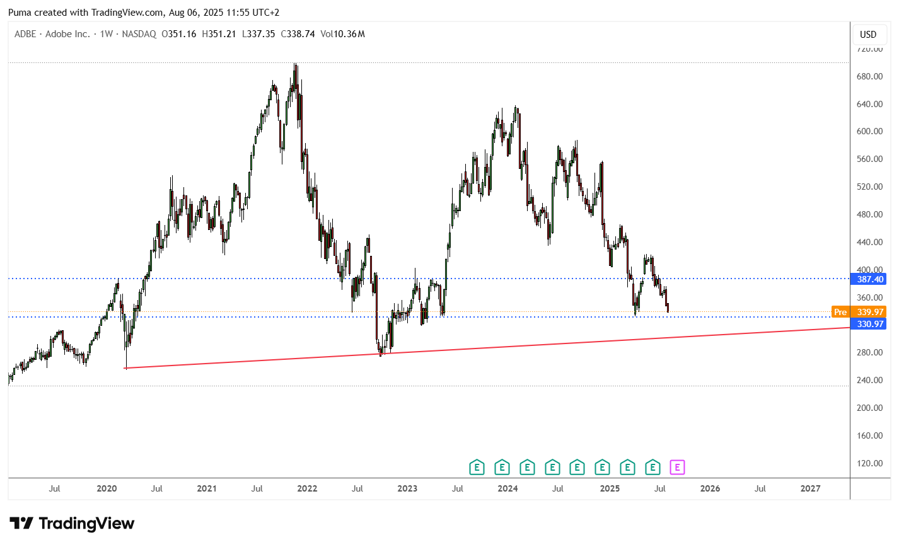Click the purple upcoming earnings E icon
This screenshot has width=899, height=547.
[677, 467]
